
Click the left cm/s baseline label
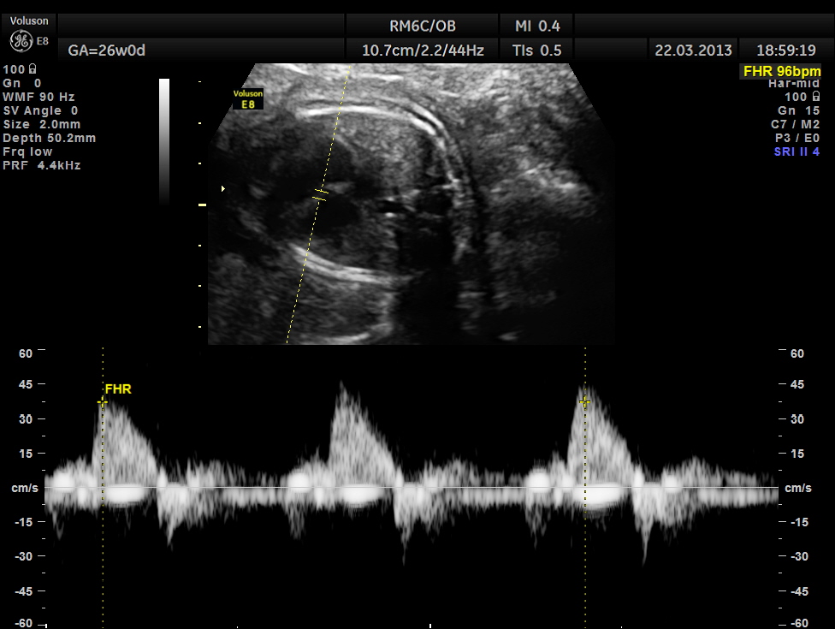click(23, 488)
